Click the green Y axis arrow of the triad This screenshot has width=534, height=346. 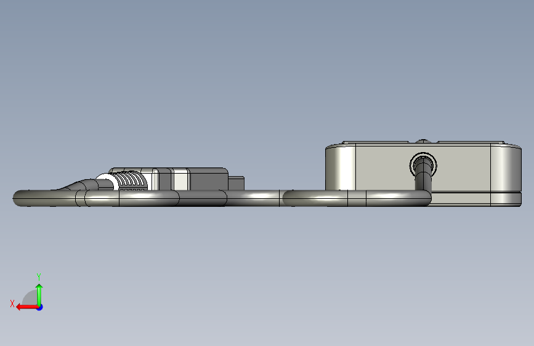click(39, 295)
